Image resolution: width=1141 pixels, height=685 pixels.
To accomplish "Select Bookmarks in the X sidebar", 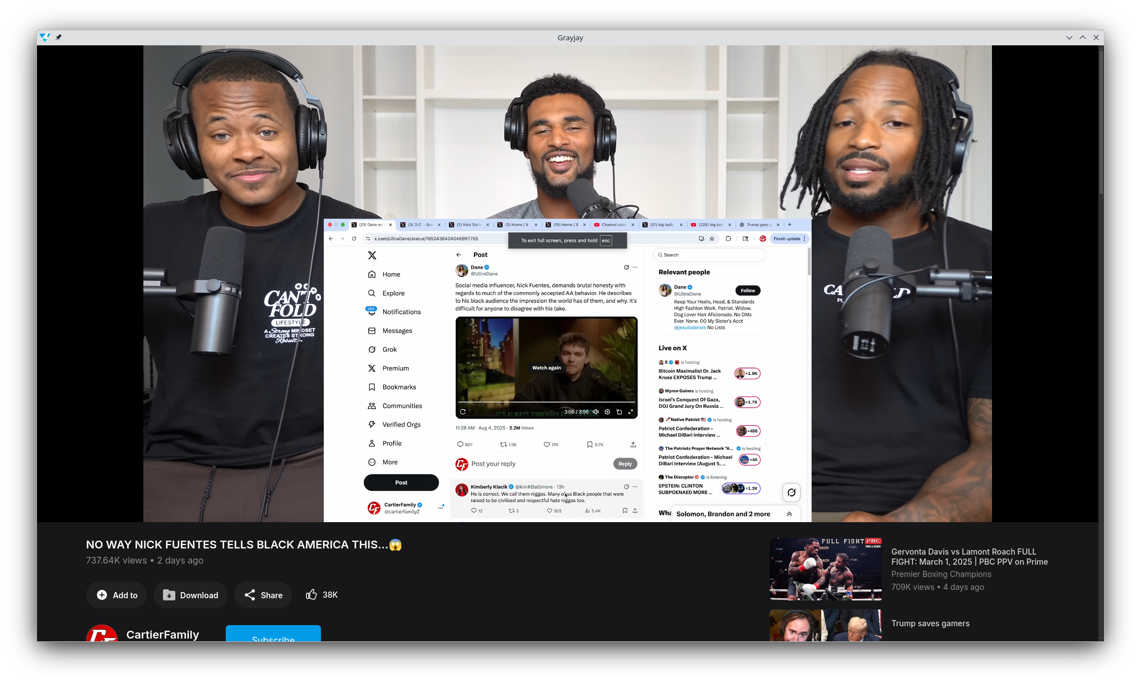I will [399, 387].
